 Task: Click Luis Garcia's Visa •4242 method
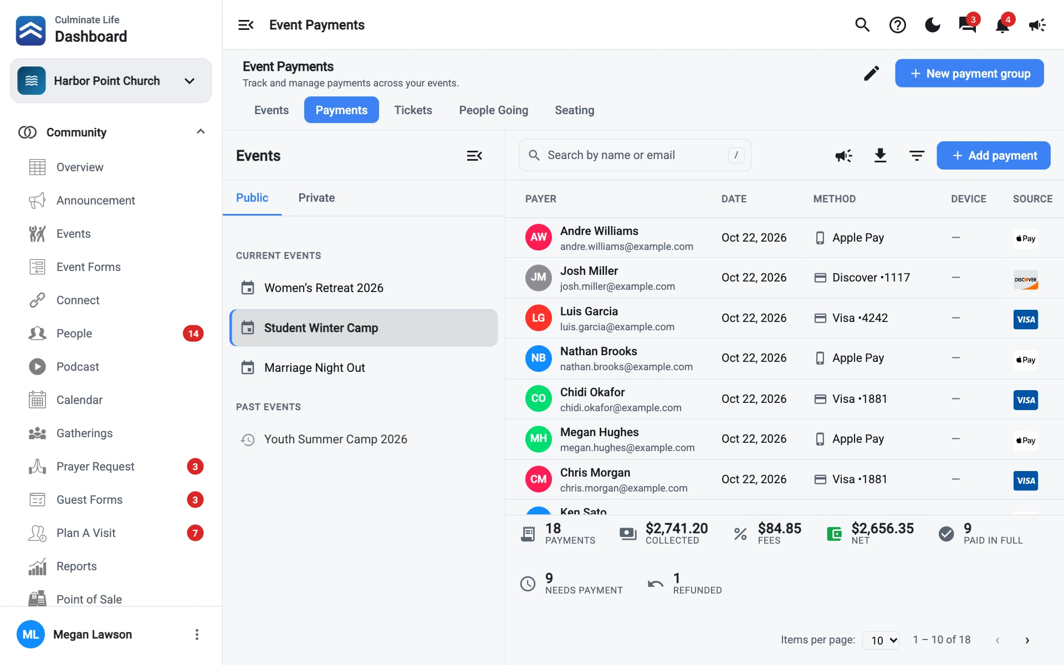[x=851, y=318]
